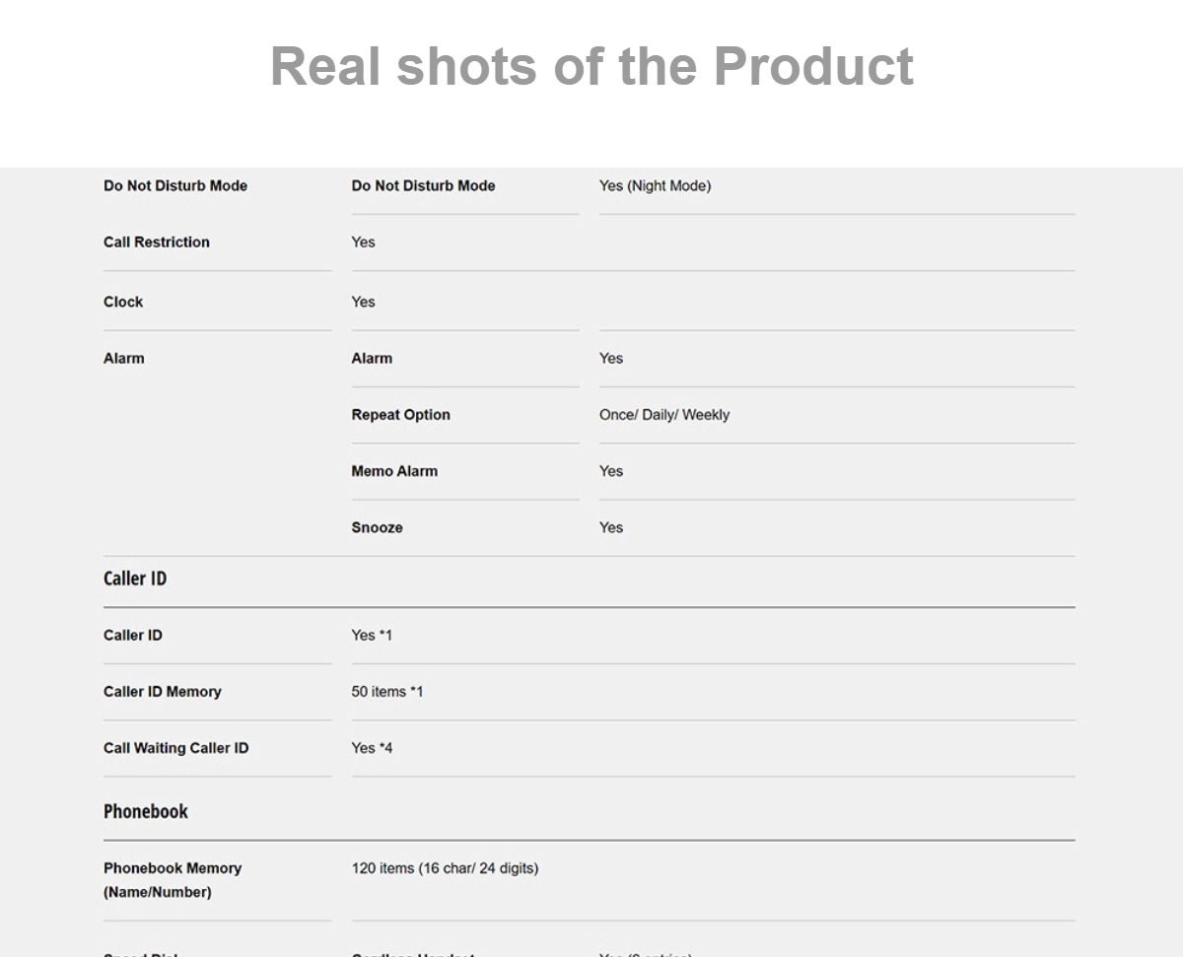Click the 'Clock' specification label
This screenshot has height=957, width=1183.
click(123, 302)
